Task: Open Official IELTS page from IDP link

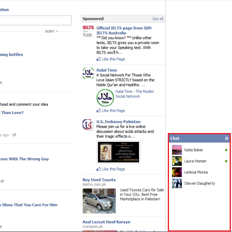Action: (x=124, y=31)
